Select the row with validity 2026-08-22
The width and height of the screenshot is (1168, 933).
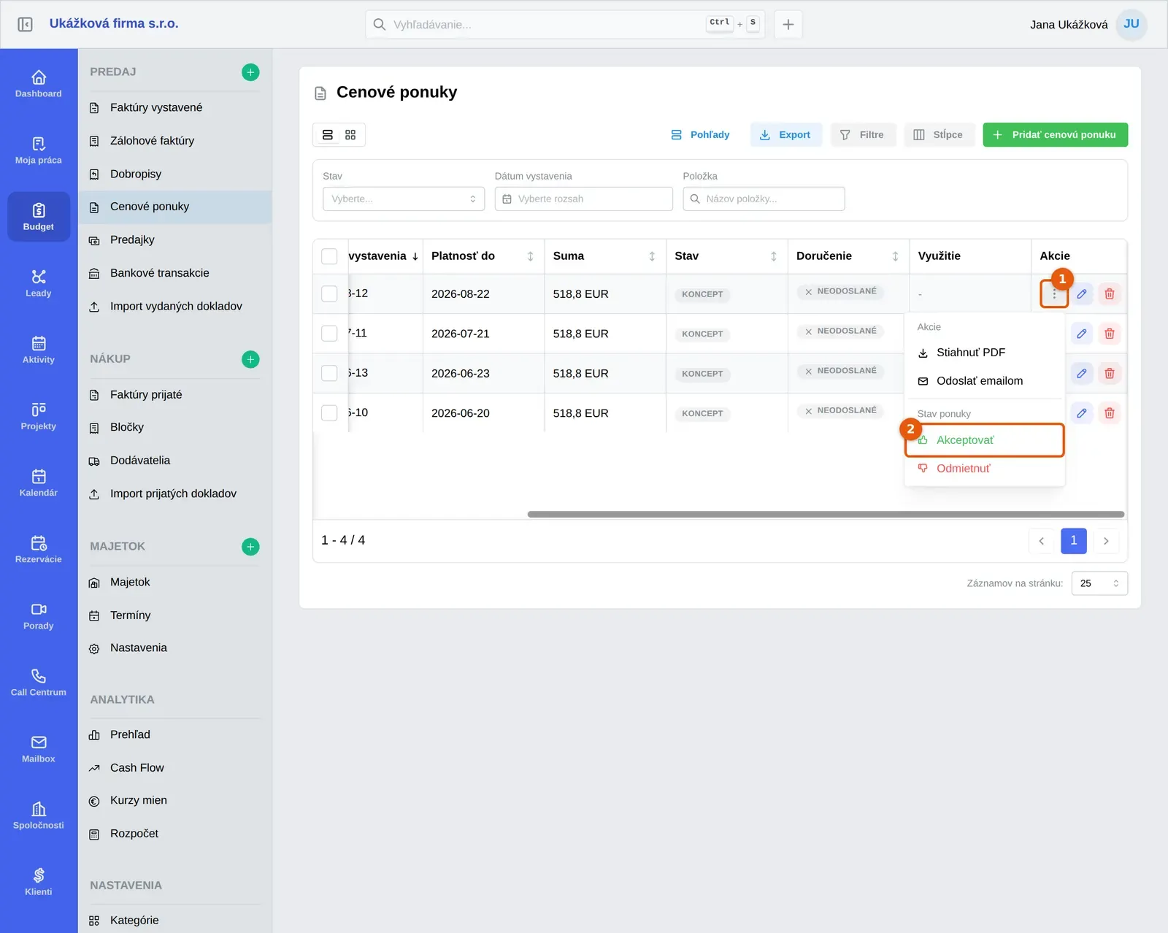(x=329, y=293)
